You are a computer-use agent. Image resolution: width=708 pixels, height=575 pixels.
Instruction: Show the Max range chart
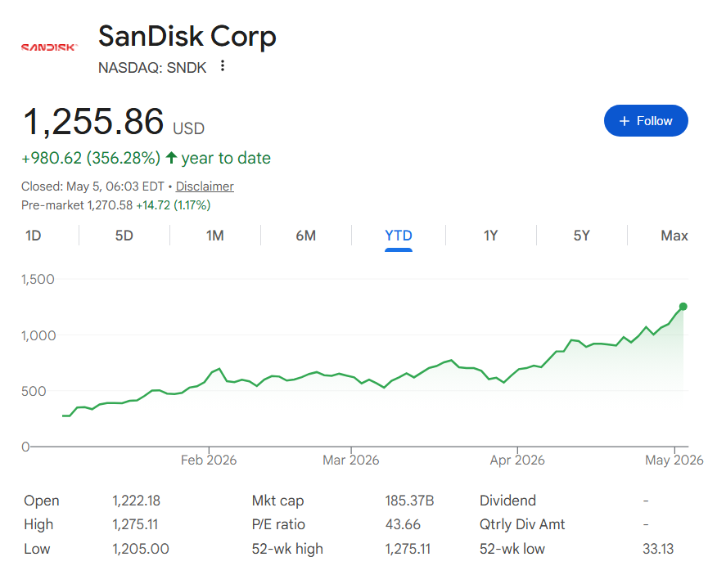(674, 236)
